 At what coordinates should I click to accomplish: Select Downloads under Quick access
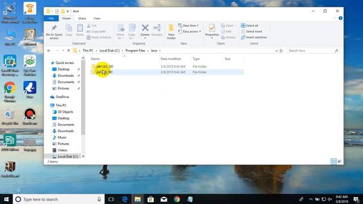click(66, 75)
